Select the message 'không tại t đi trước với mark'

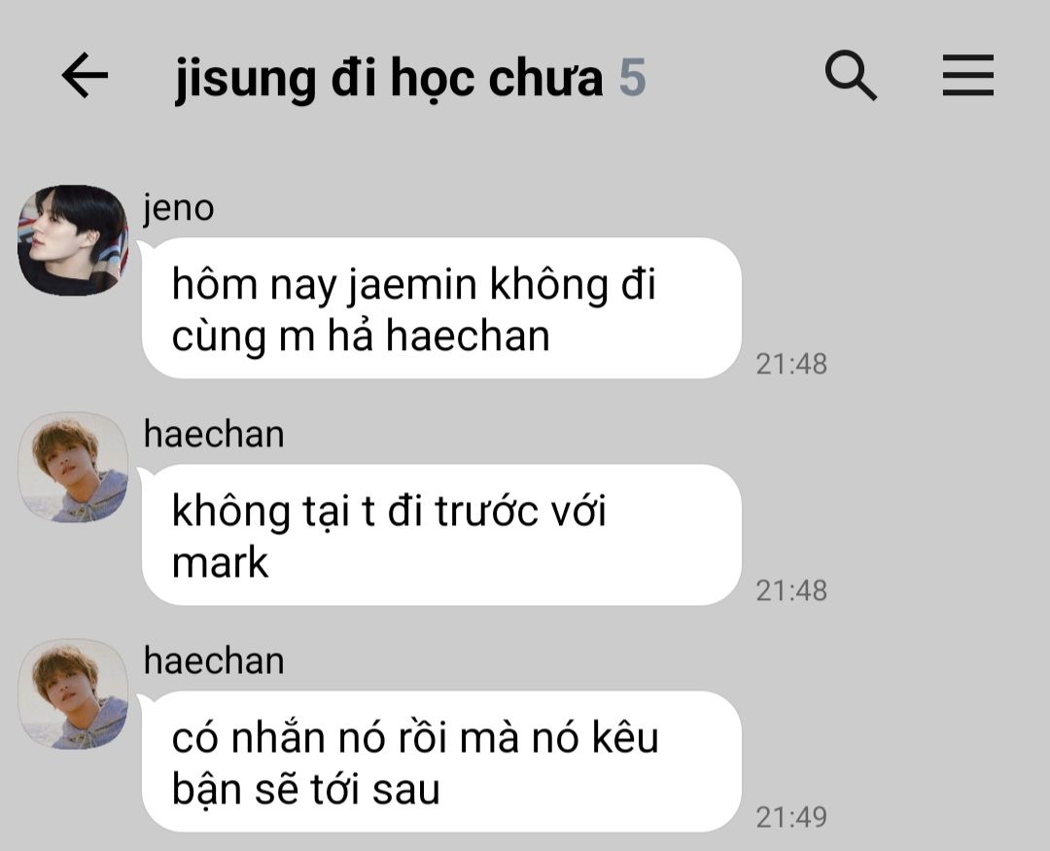pos(442,535)
